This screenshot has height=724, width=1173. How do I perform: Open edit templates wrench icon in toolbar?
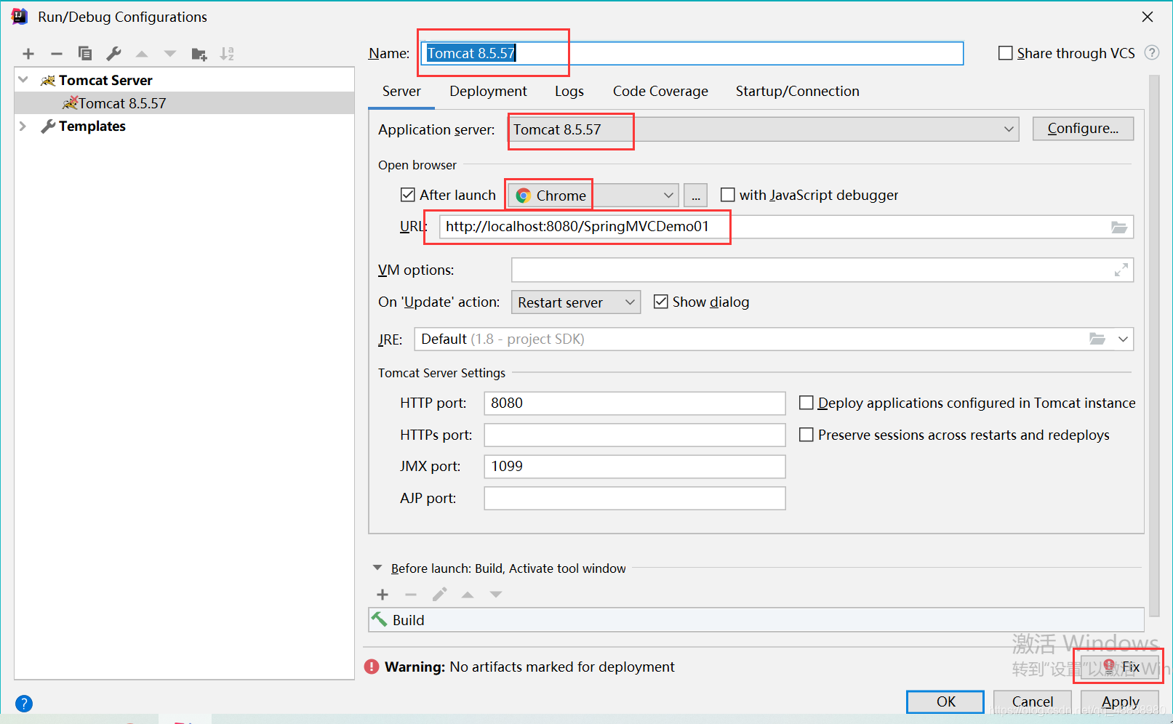[x=113, y=54]
